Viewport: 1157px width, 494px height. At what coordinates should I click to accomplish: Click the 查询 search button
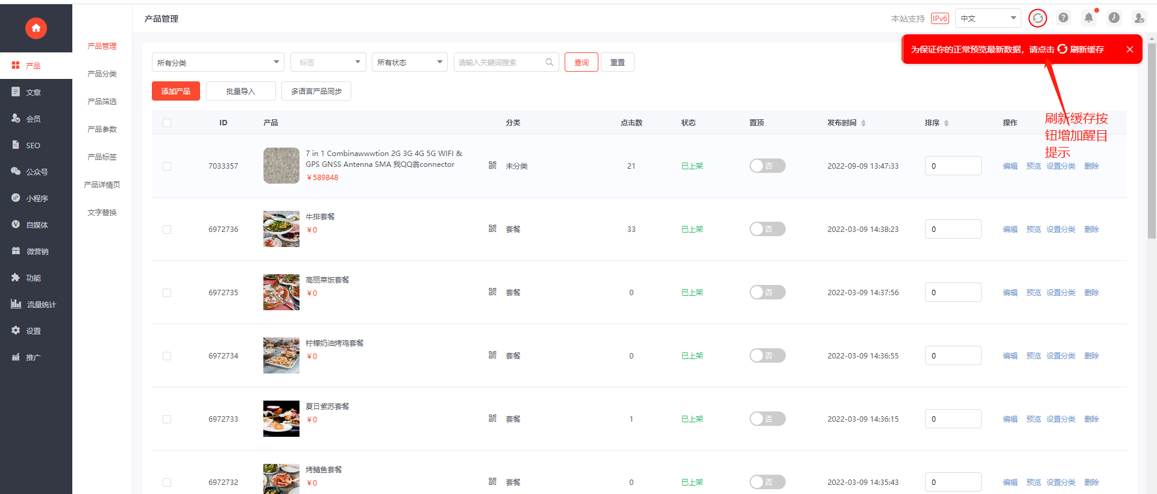[582, 62]
